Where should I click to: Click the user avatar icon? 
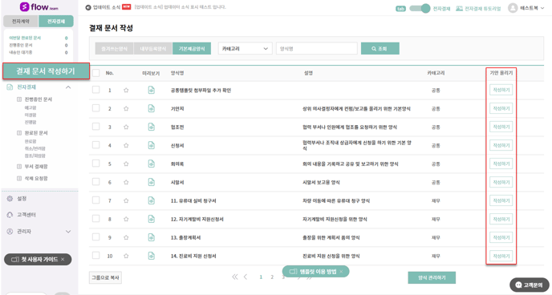click(x=513, y=8)
